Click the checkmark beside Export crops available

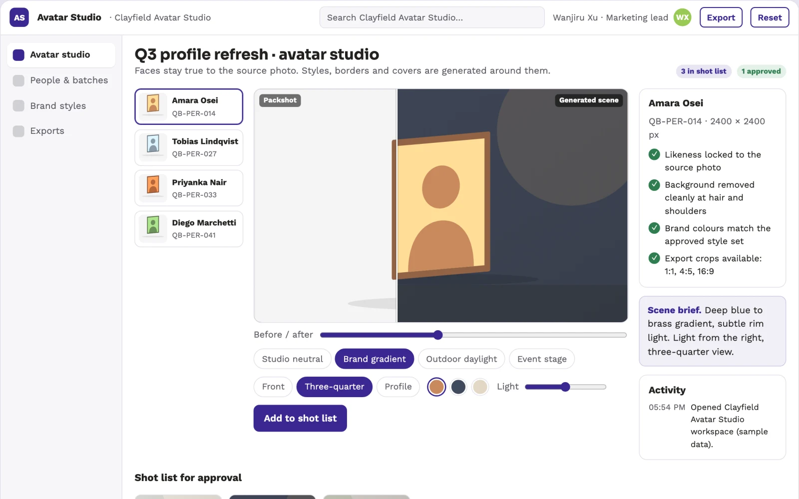click(x=654, y=258)
